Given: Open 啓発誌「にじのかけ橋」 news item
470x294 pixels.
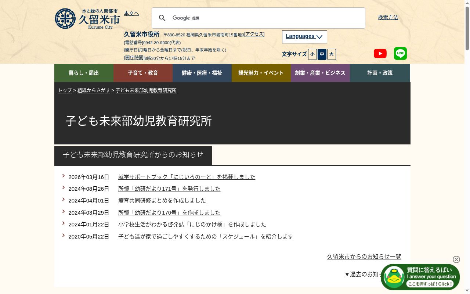Looking at the screenshot, I should pyautogui.click(x=192, y=224).
